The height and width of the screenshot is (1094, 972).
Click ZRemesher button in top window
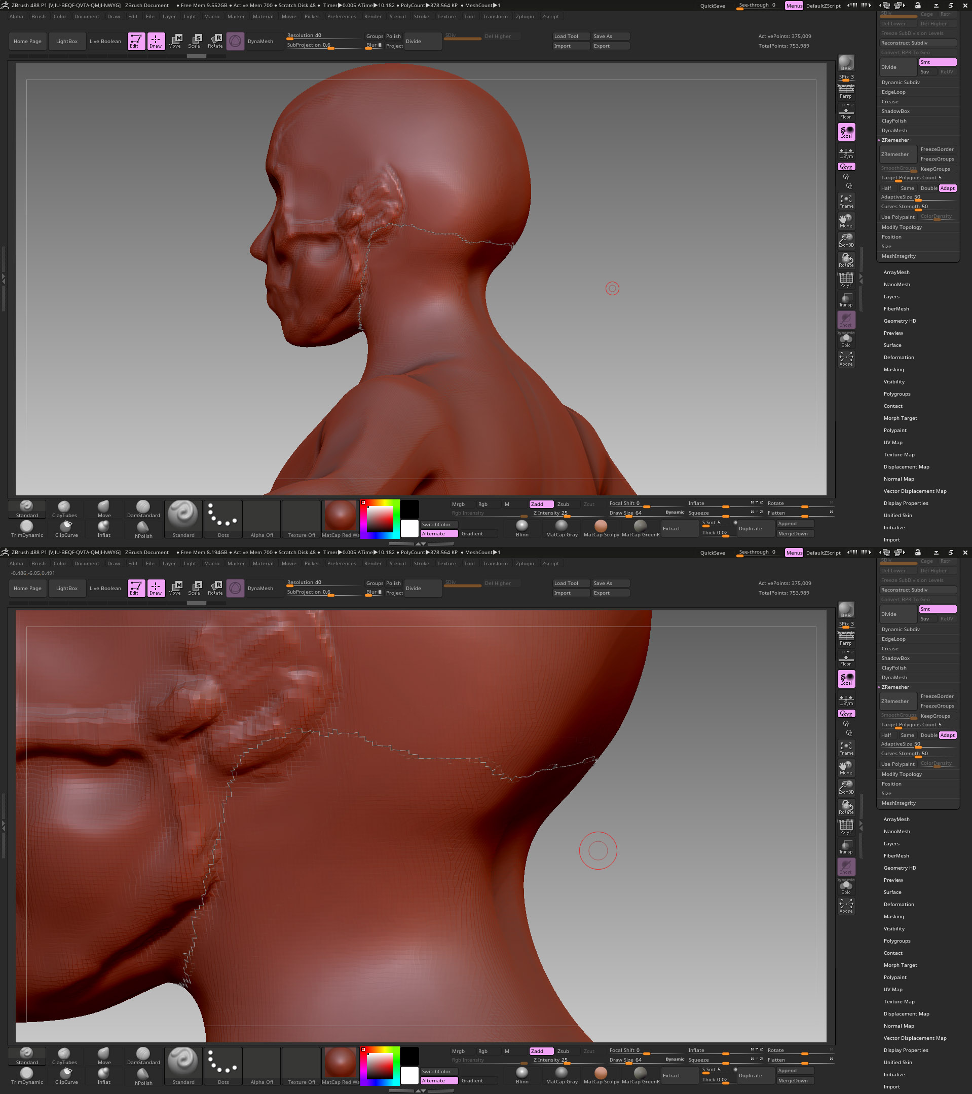coord(898,154)
